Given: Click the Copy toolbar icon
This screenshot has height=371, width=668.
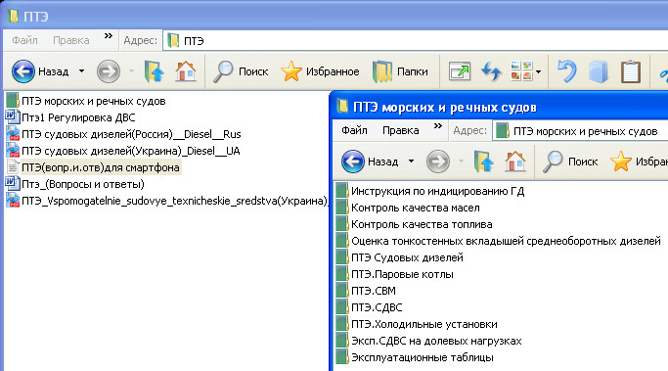Looking at the screenshot, I should pos(599,71).
